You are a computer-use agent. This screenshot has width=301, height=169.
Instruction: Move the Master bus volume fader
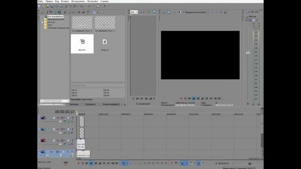pos(248,53)
